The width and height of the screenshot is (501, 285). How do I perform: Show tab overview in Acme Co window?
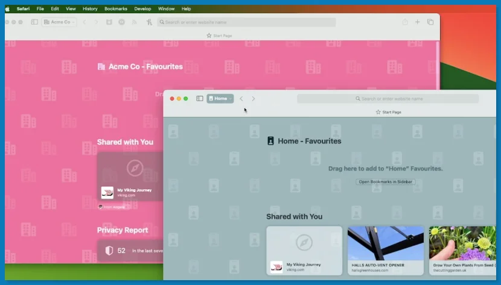(x=430, y=22)
